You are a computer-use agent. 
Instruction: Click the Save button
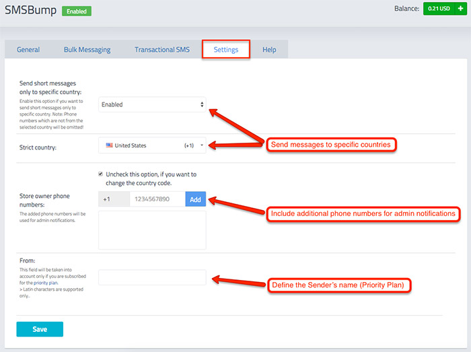40,329
